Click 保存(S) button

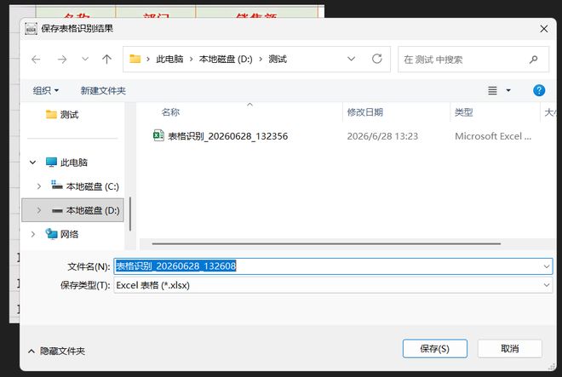[x=435, y=349]
